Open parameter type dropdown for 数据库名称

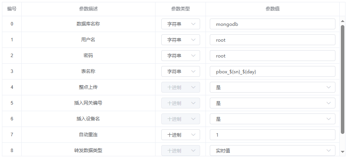180,24
